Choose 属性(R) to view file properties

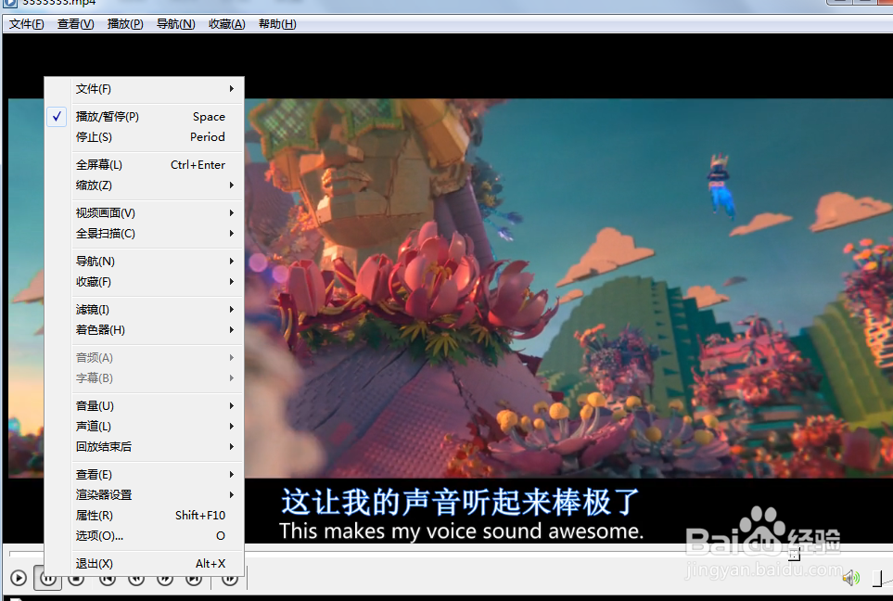point(94,515)
